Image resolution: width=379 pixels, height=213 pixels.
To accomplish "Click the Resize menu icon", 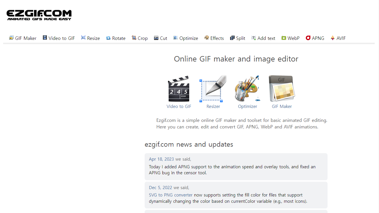I will pos(83,38).
